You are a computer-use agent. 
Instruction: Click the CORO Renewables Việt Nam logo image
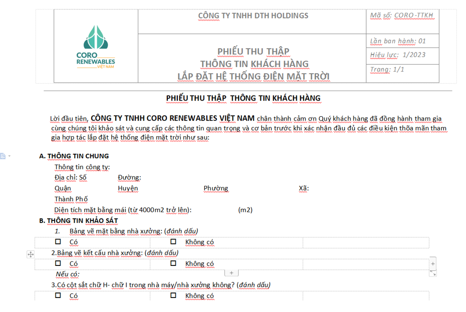coord(96,47)
